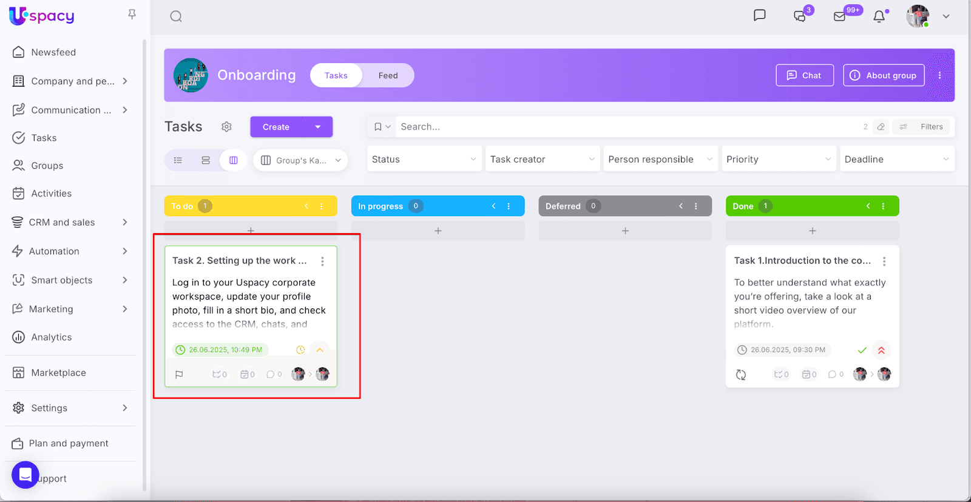Open the mail inbox icon with 99+ badge

click(x=840, y=16)
